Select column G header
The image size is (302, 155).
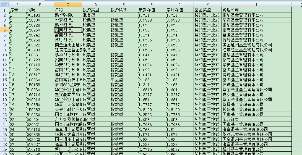coord(180,4)
